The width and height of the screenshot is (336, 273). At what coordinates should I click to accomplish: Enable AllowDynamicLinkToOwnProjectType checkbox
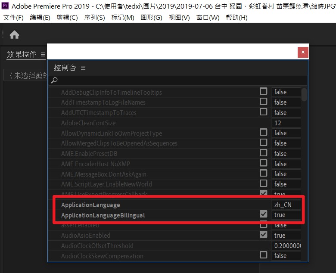[x=263, y=132]
